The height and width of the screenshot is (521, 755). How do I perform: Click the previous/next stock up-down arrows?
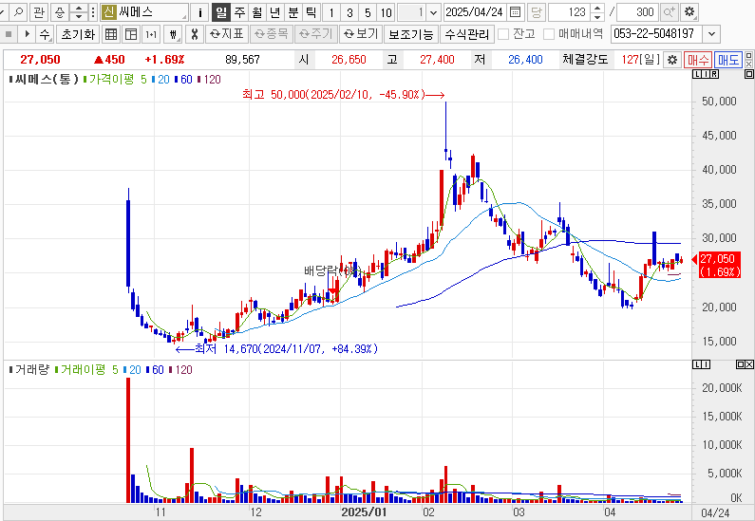tap(79, 12)
